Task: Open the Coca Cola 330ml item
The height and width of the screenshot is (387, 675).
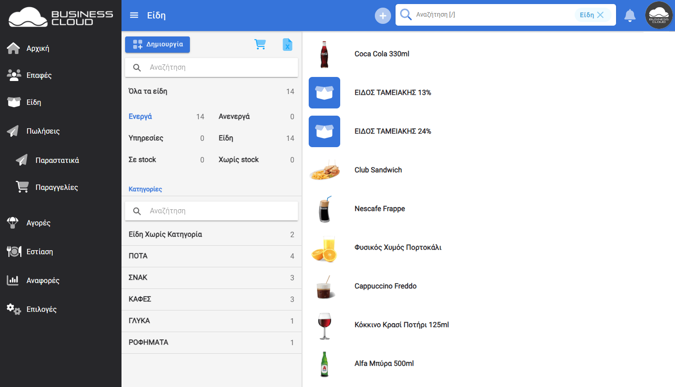Action: click(382, 54)
